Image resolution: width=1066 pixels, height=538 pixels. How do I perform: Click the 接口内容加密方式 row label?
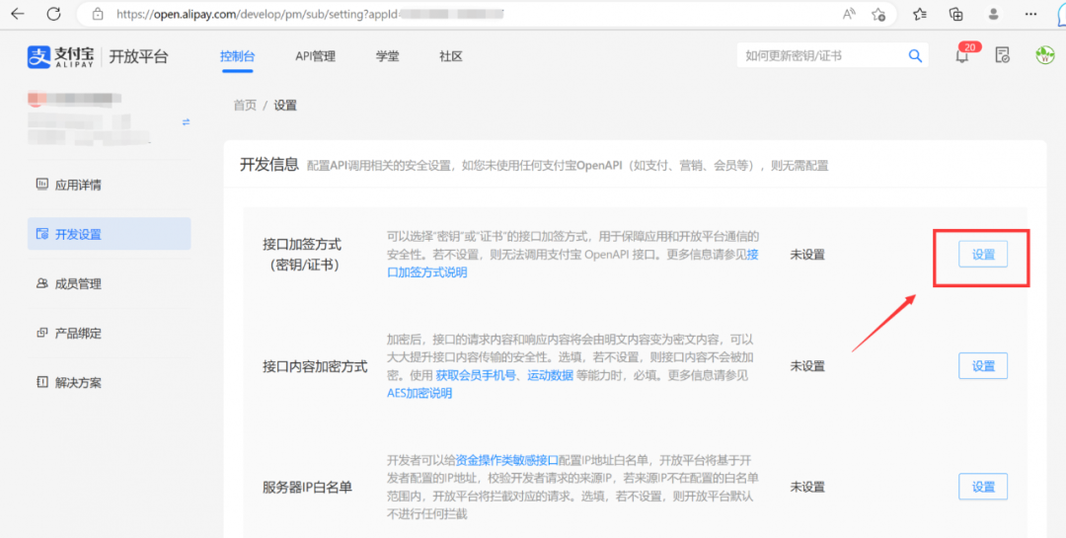tap(315, 366)
